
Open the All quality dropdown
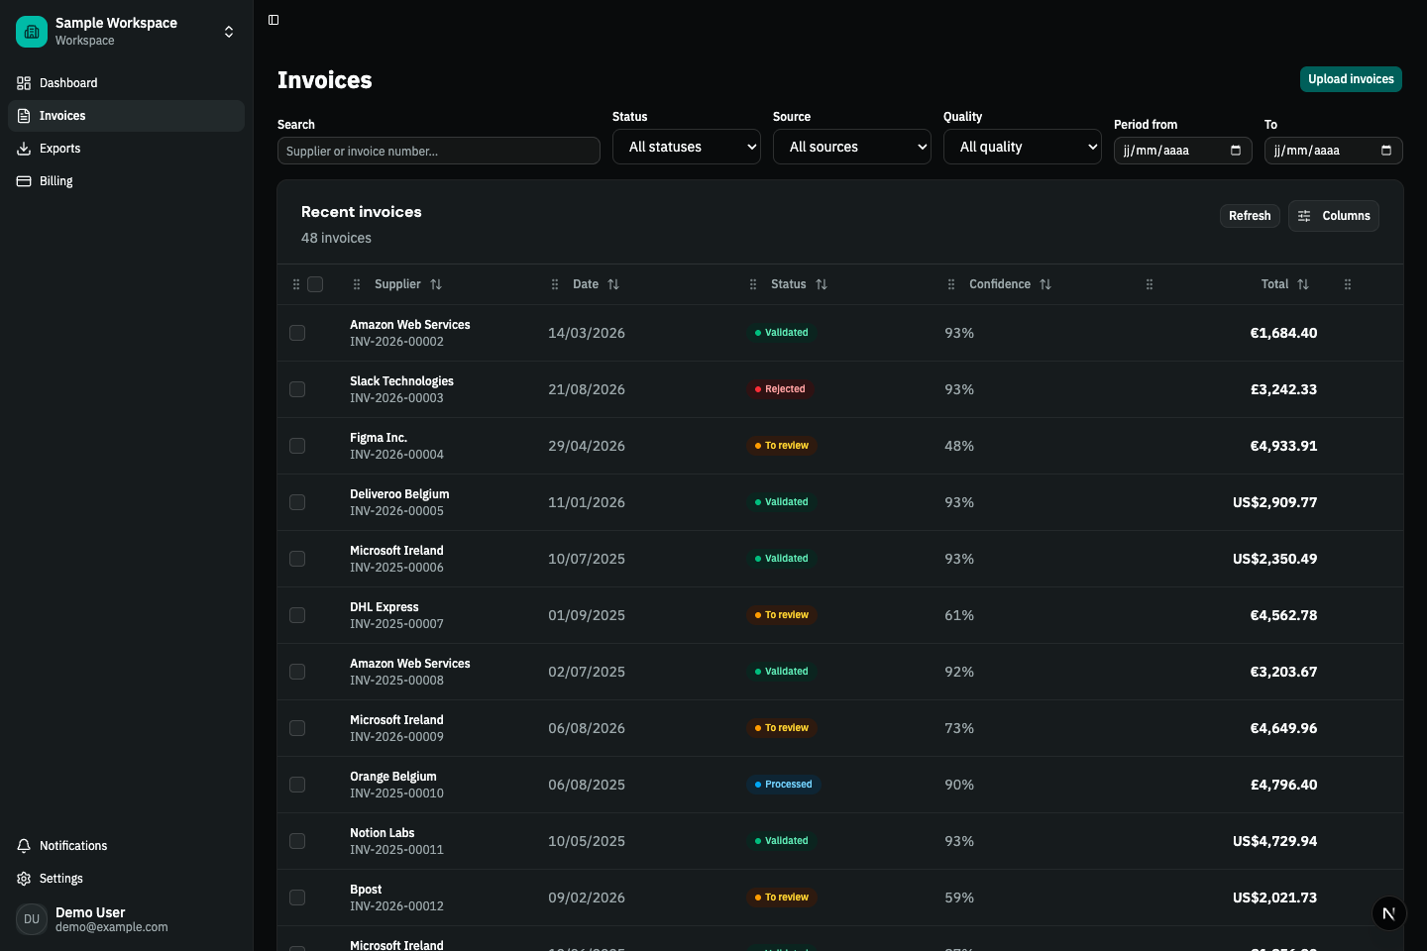coord(1023,147)
